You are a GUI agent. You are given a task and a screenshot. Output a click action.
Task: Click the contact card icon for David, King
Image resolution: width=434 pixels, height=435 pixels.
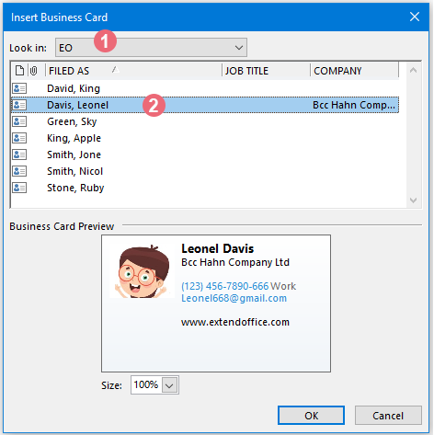click(x=19, y=88)
